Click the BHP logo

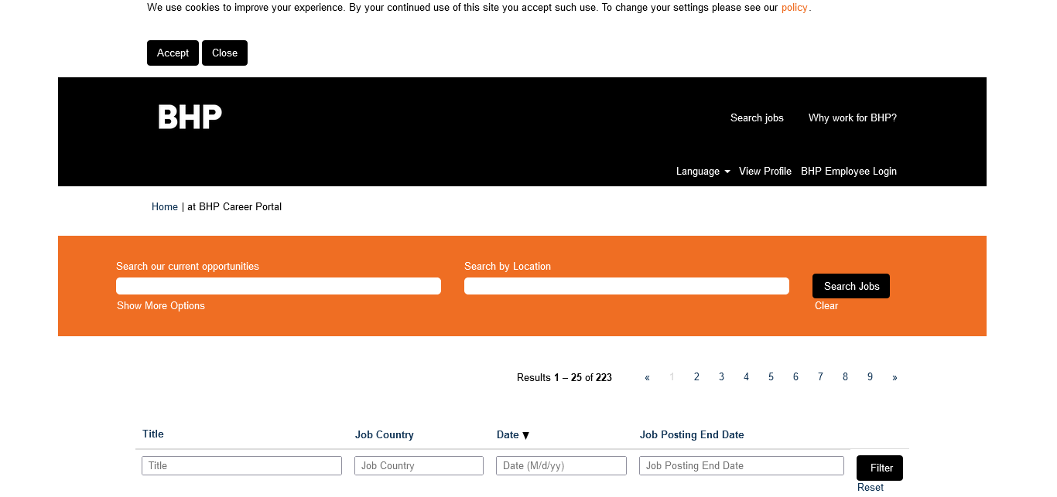(190, 117)
